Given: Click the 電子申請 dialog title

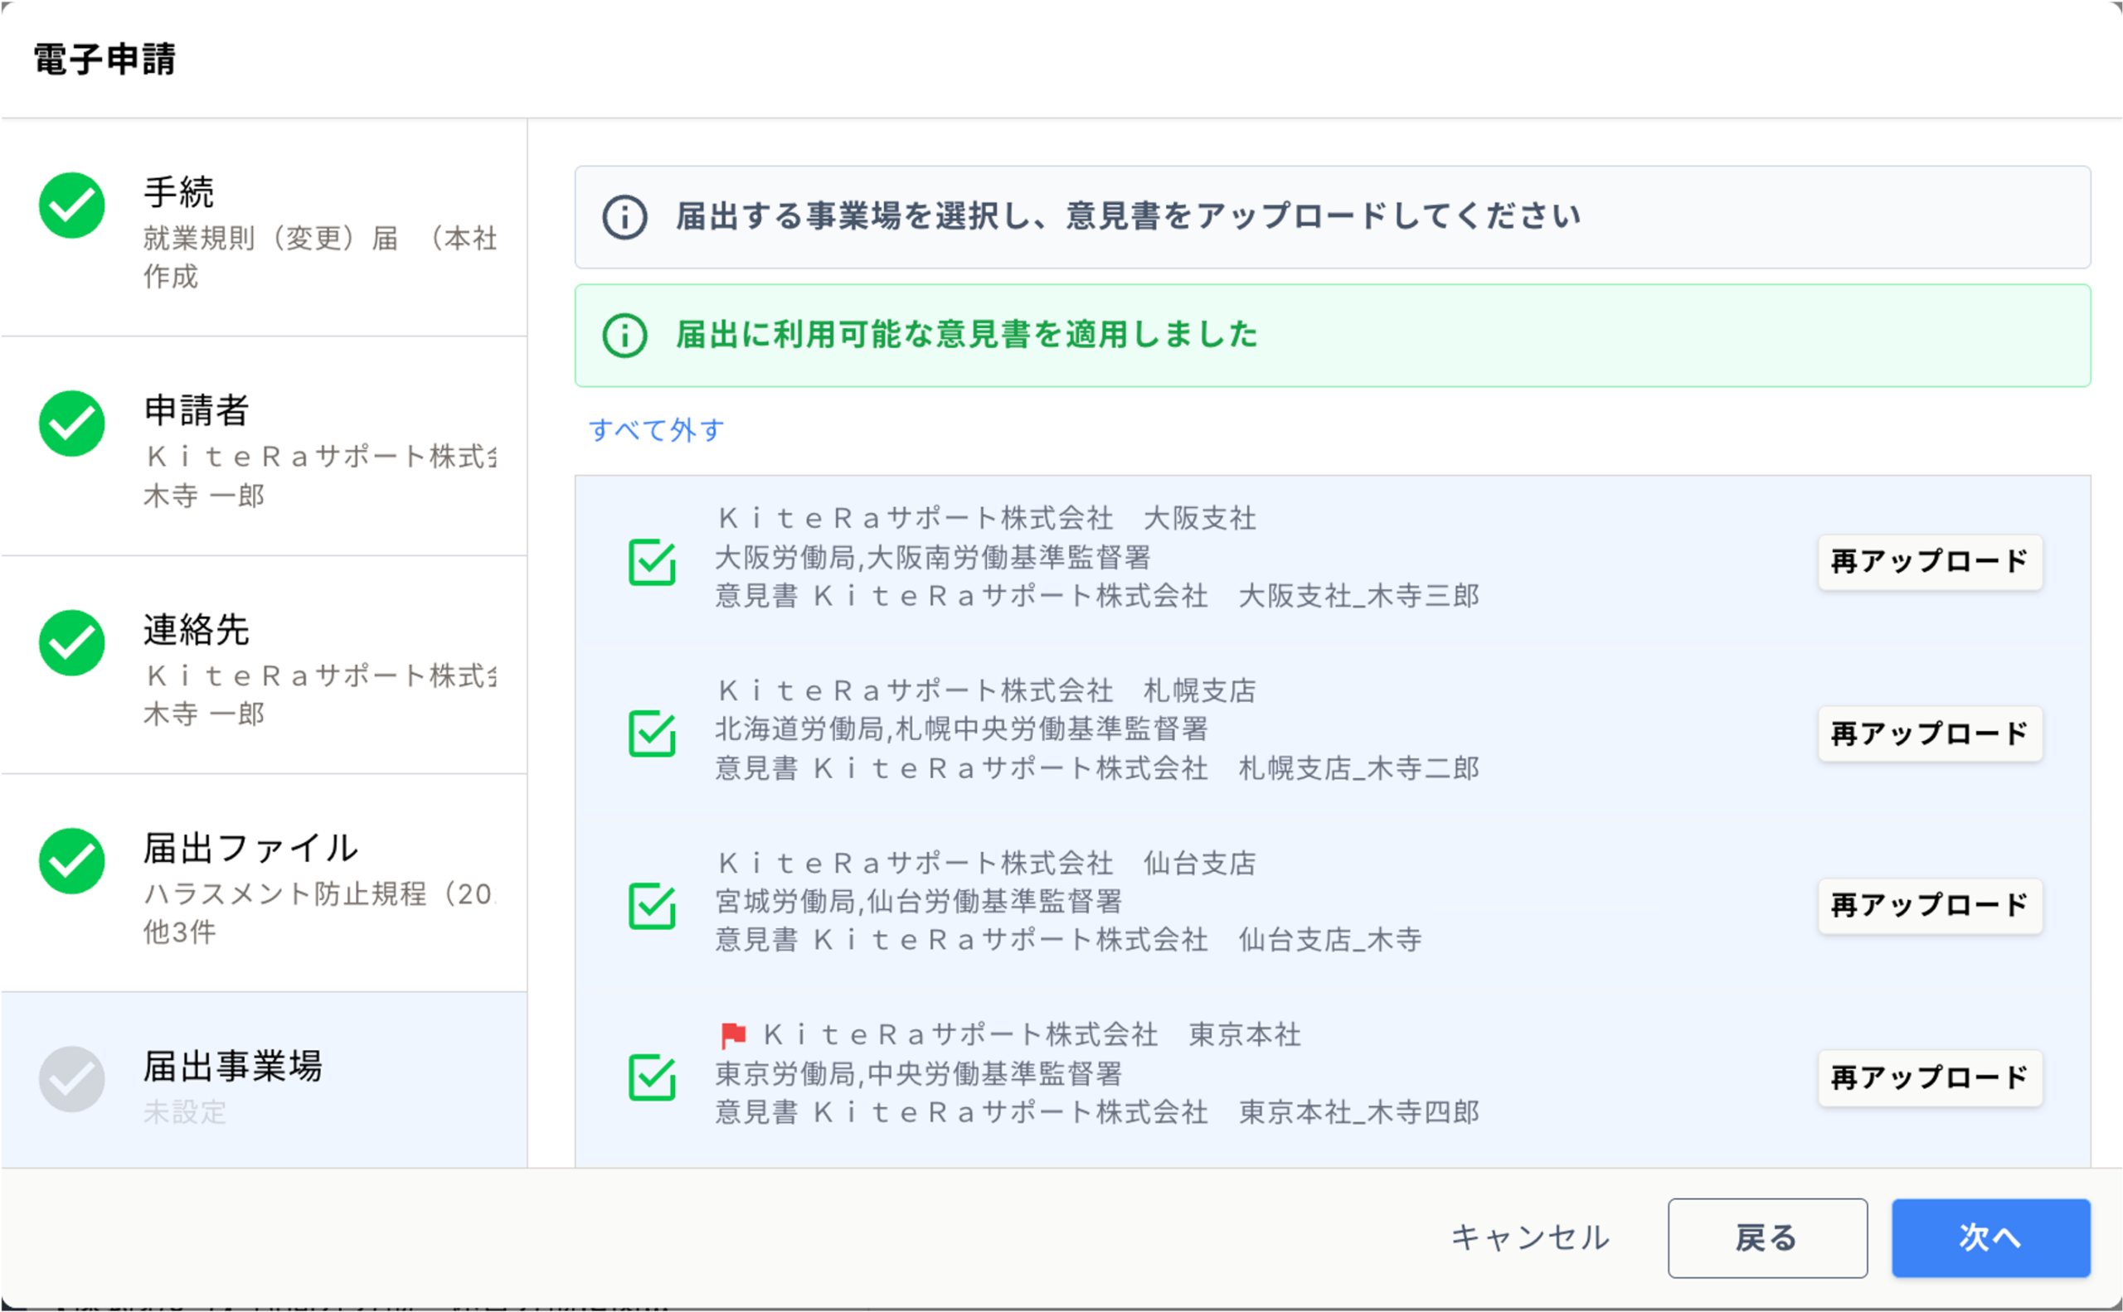Looking at the screenshot, I should pyautogui.click(x=104, y=60).
